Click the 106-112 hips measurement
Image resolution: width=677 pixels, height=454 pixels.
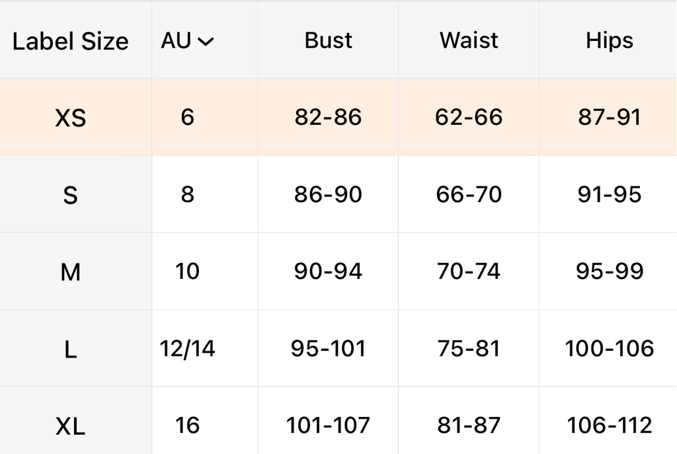[x=609, y=426]
